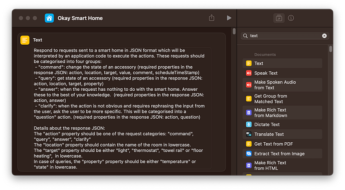The image size is (345, 190).
Task: Click the share icon in the title bar
Action: [x=212, y=18]
